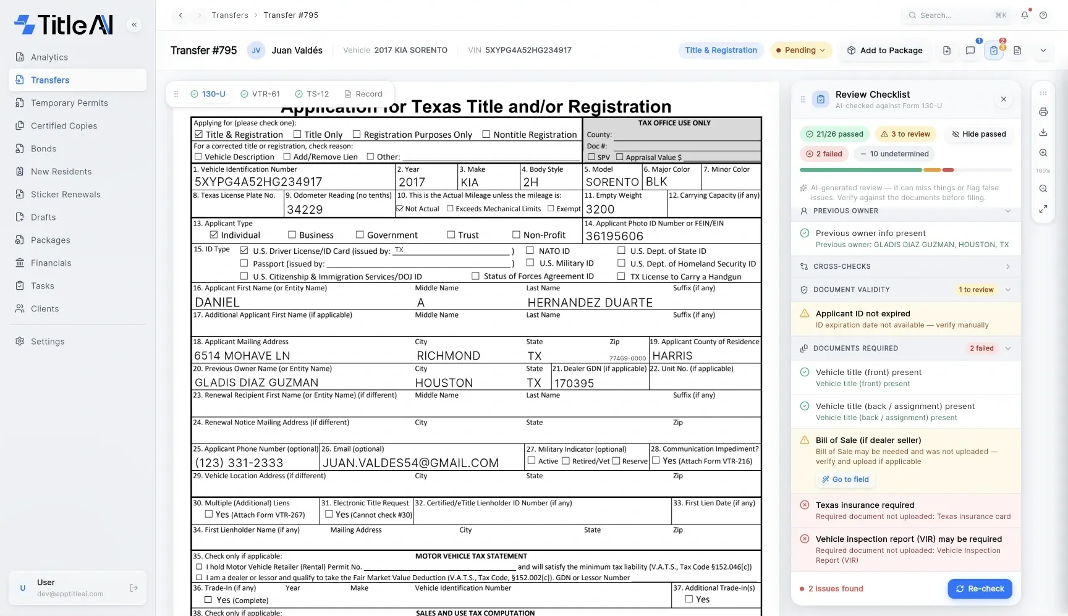Viewport: 1068px width, 616px height.
Task: Zoom in on the document
Action: pos(1043,153)
